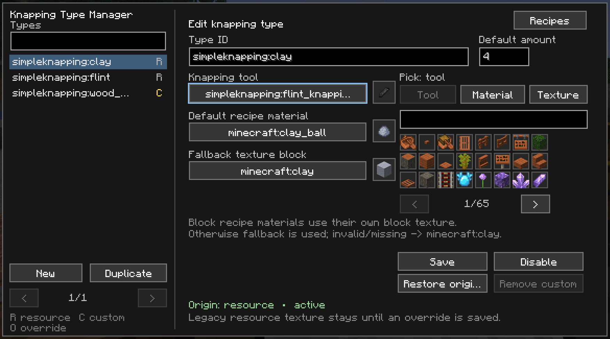The image size is (610, 339).
Task: Go to previous item picker page
Action: (414, 204)
